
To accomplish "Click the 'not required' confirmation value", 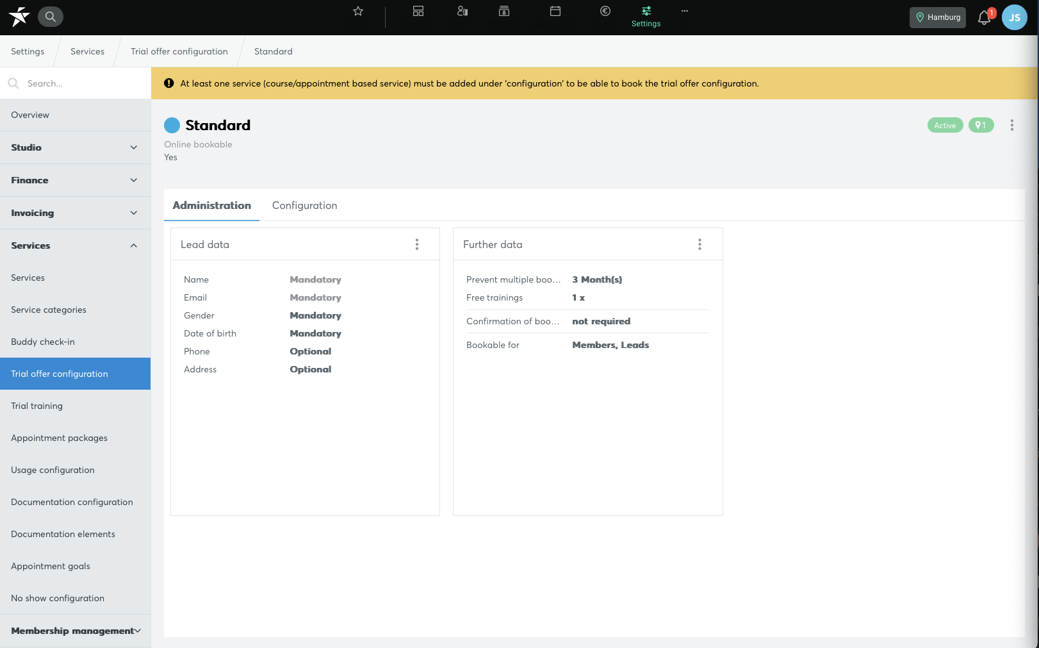I will click(601, 321).
